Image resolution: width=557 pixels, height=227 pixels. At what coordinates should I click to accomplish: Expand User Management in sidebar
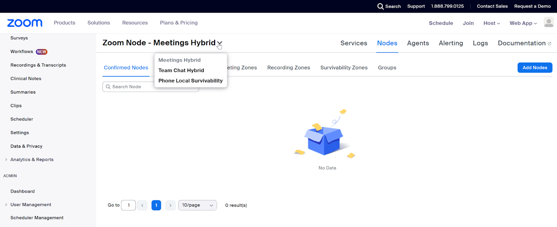coord(6,205)
